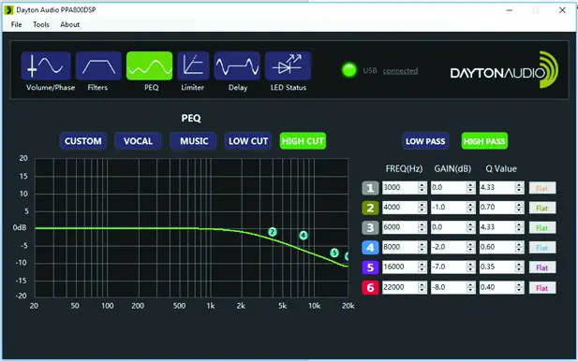Select the CUSTOM preset
578x361 pixels.
click(83, 141)
